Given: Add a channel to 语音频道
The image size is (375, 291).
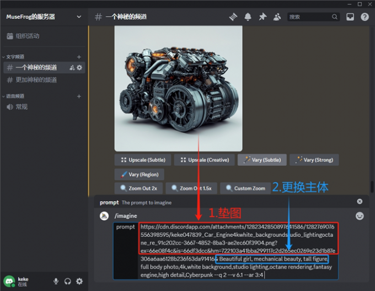Looking at the screenshot, I should [79, 96].
